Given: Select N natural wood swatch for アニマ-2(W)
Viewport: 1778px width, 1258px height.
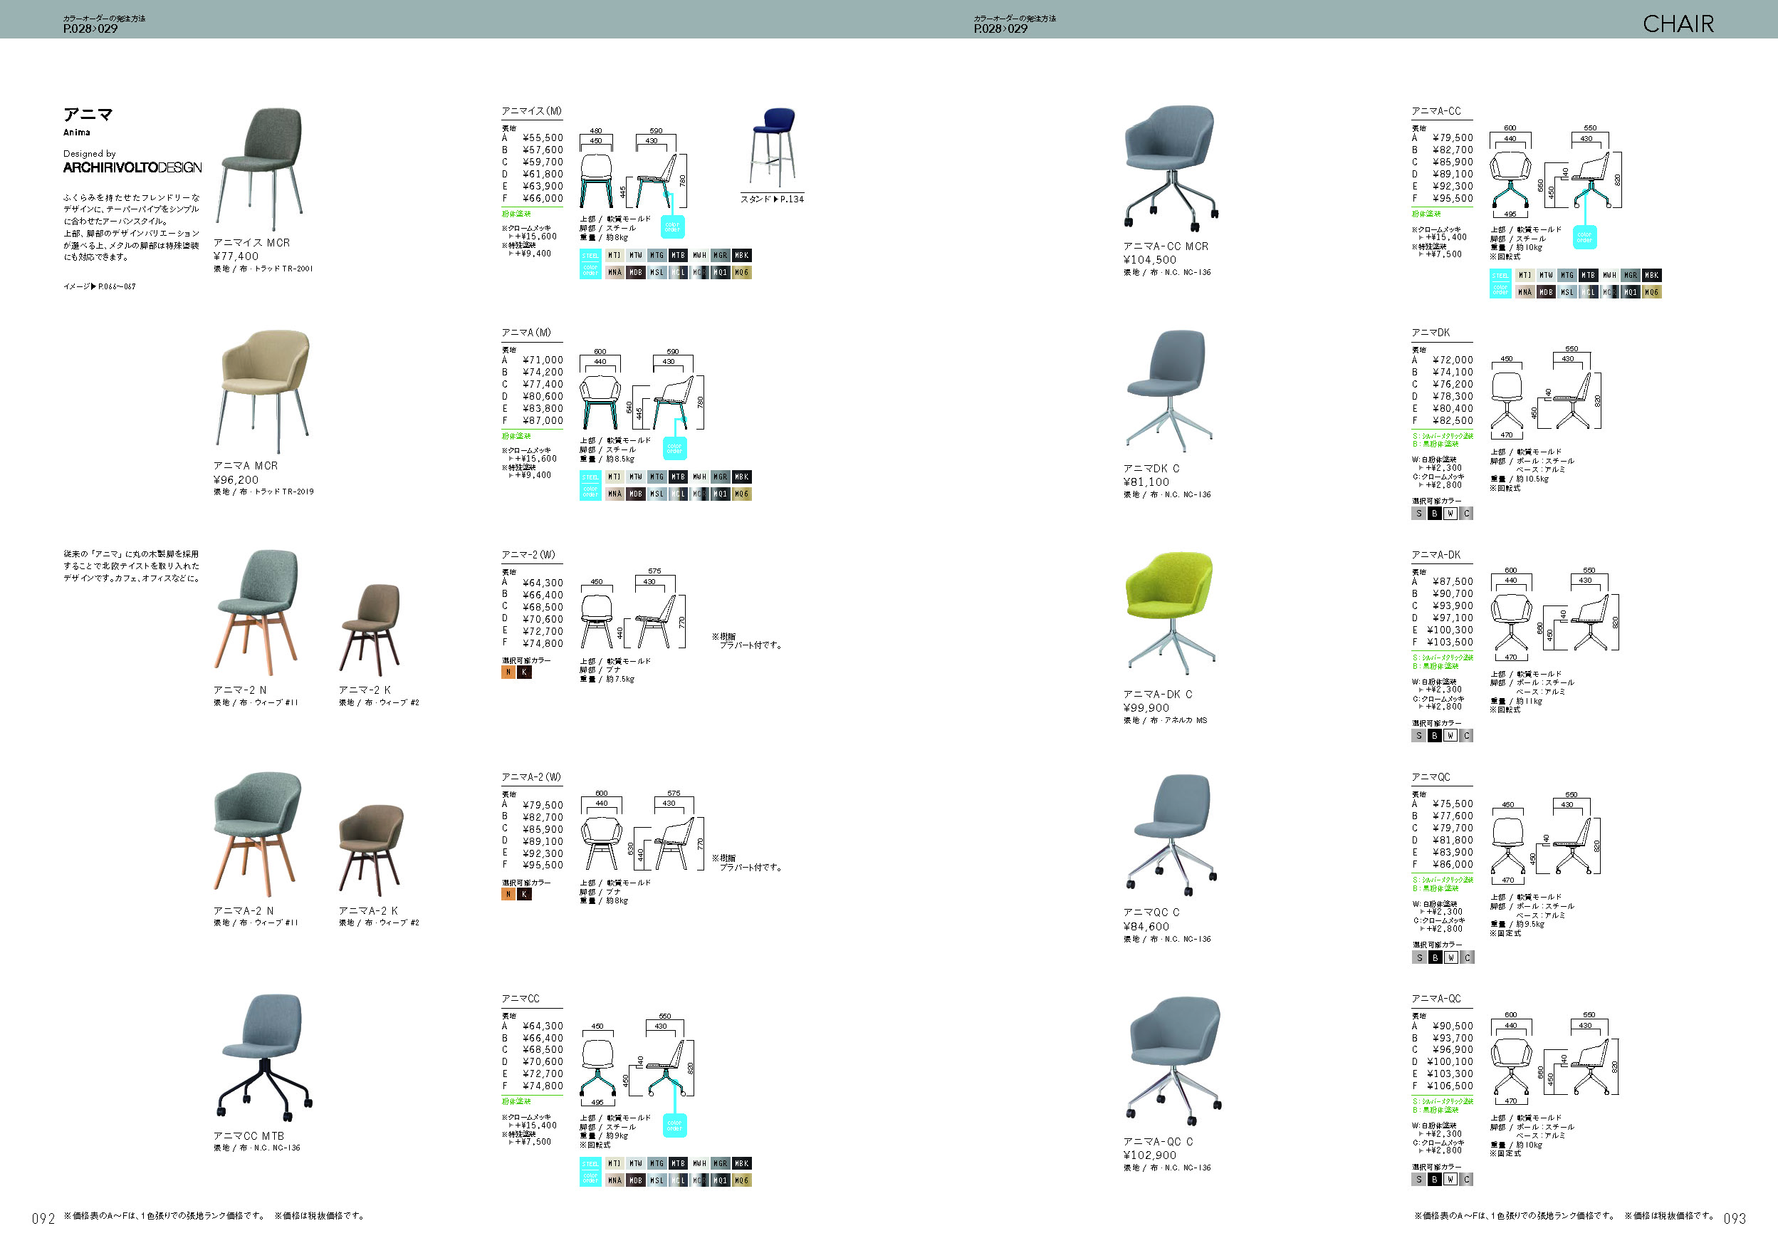Looking at the screenshot, I should [508, 672].
